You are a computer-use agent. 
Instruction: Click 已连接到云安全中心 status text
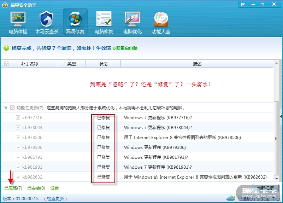pyautogui.click(x=259, y=198)
